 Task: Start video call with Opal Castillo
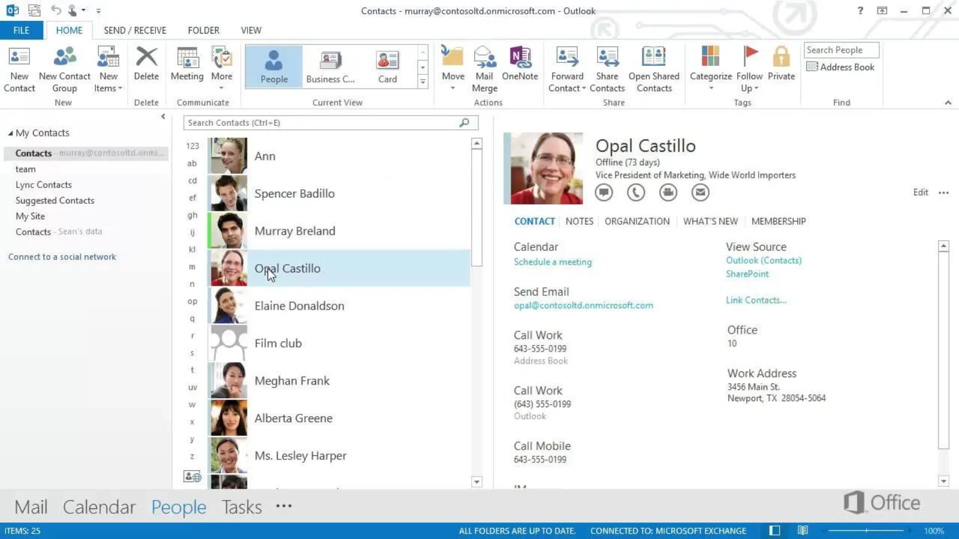coord(668,192)
